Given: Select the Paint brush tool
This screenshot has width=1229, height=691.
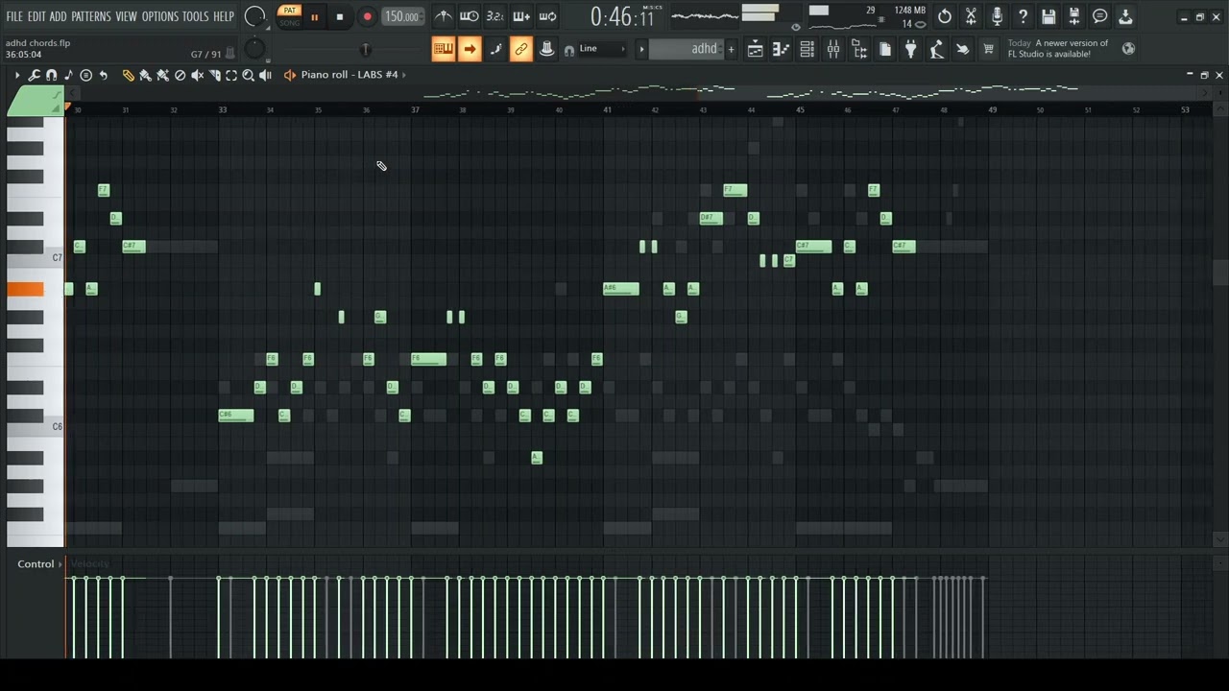Looking at the screenshot, I should (145, 75).
